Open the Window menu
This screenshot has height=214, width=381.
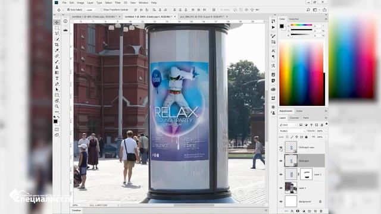[x=143, y=2]
